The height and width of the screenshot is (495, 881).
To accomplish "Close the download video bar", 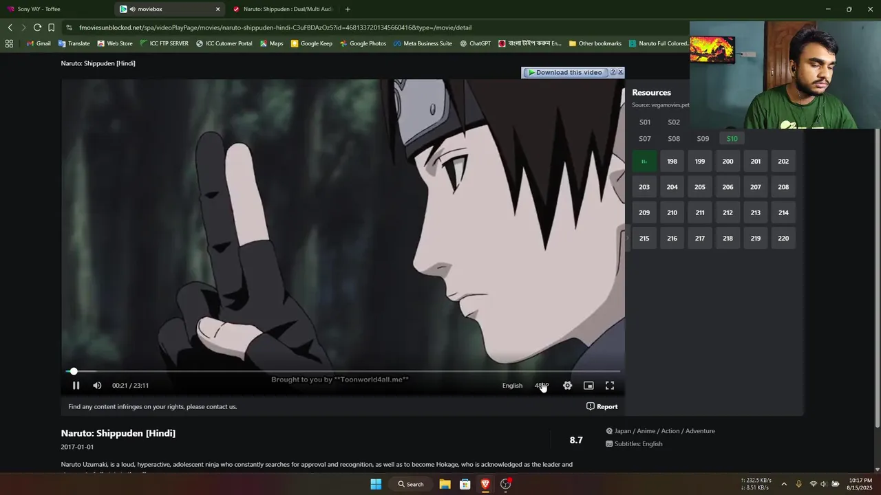I will tap(621, 71).
